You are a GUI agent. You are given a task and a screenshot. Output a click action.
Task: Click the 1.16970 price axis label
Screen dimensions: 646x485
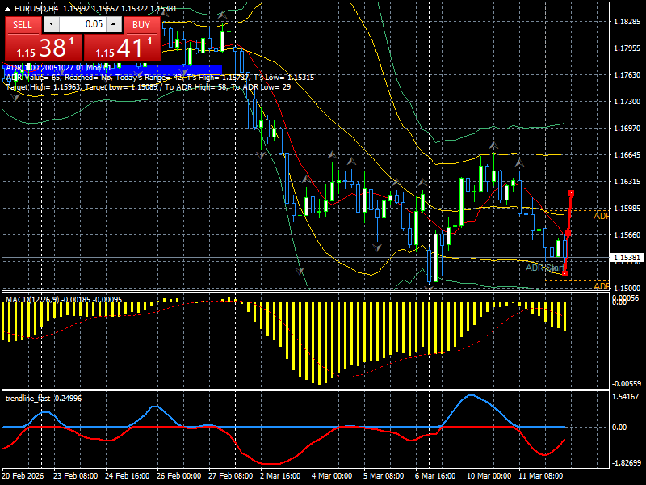pos(627,129)
